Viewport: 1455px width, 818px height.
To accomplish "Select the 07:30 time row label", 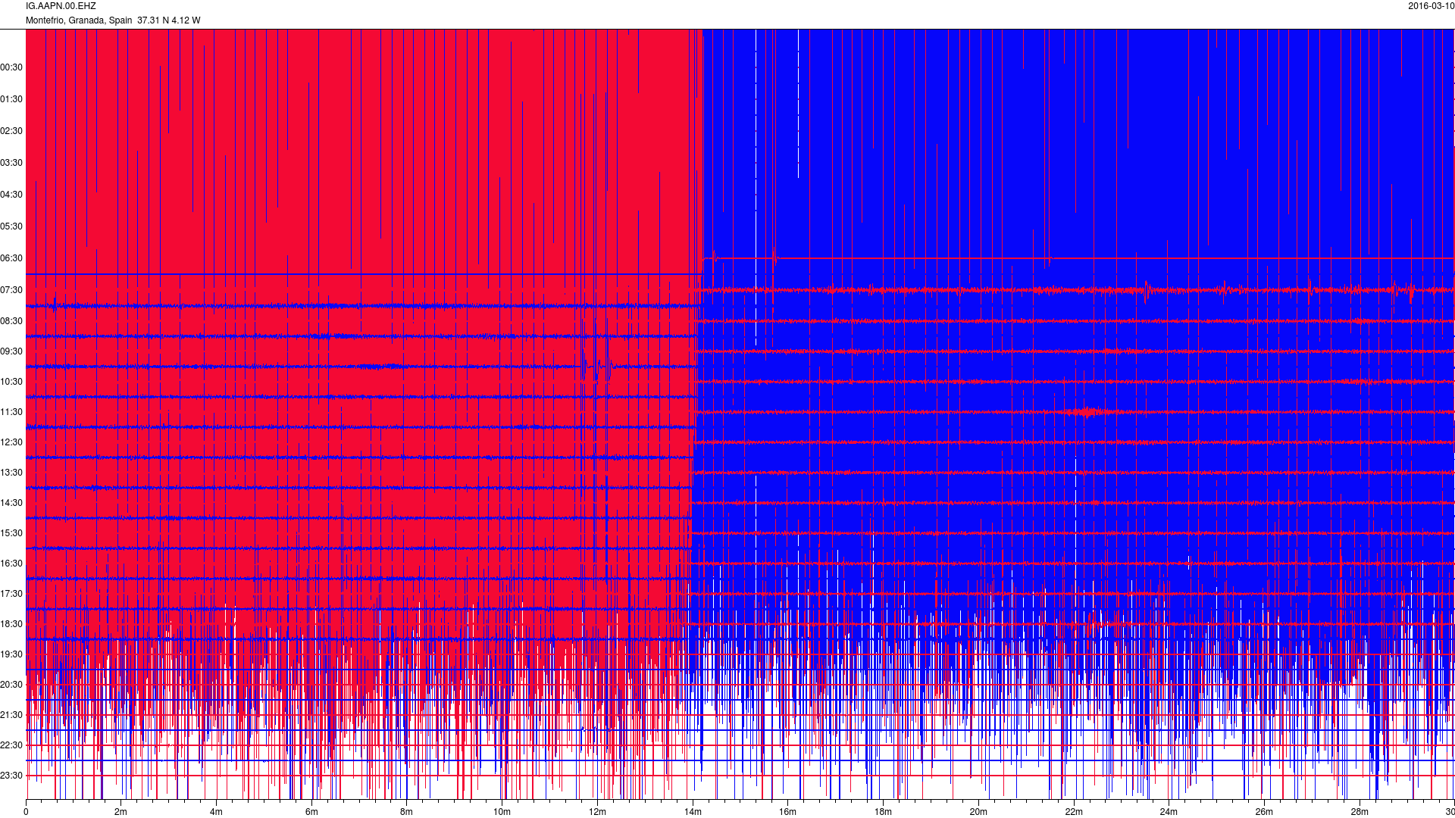I will pyautogui.click(x=11, y=290).
